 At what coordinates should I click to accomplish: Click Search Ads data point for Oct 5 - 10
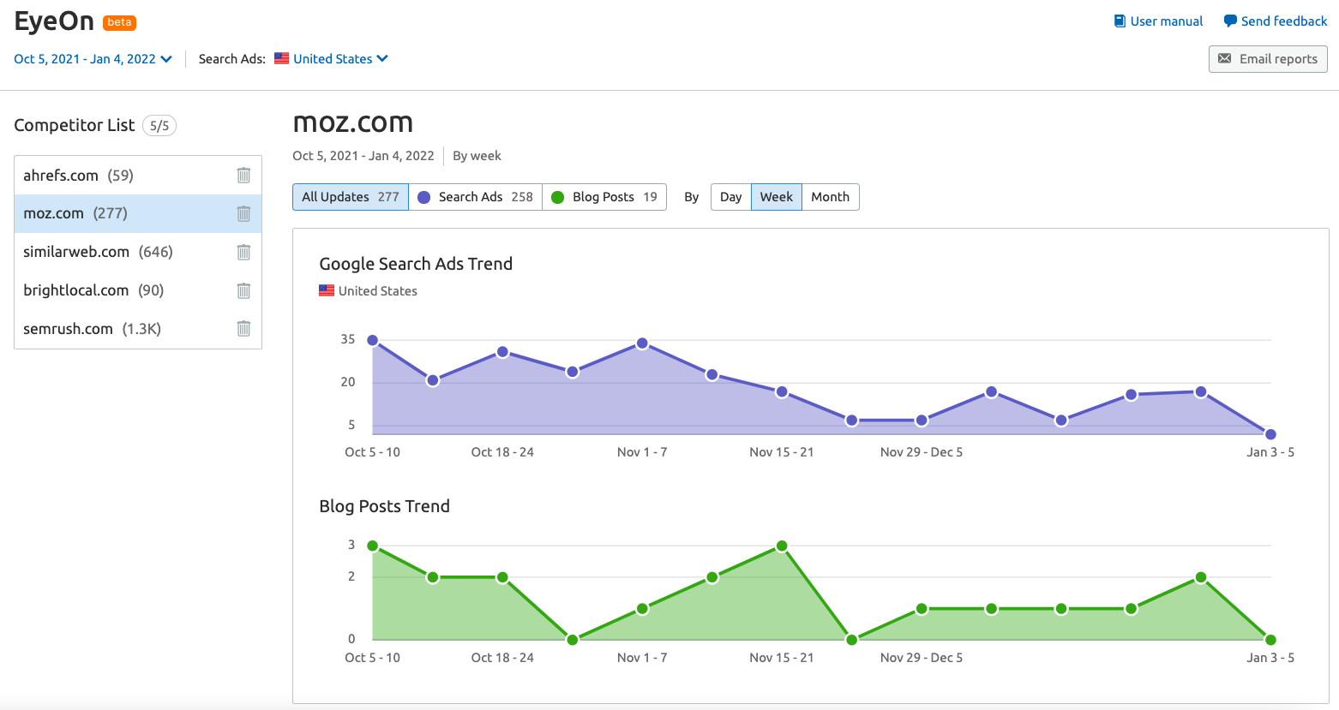point(372,340)
